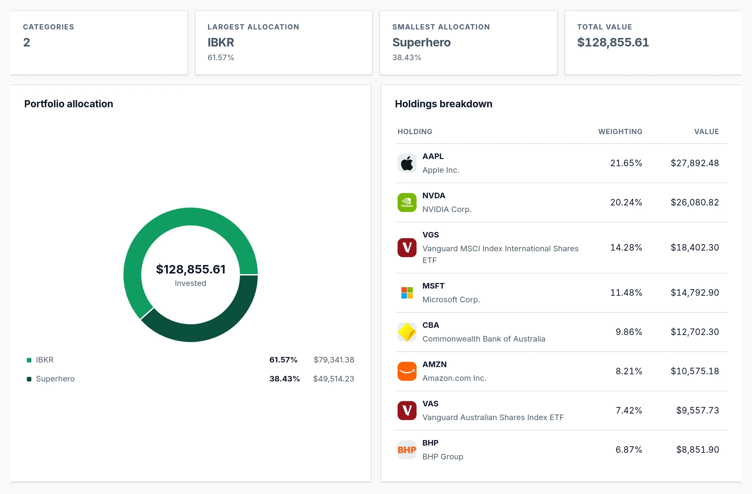Viewport: 752px width, 494px height.
Task: Click the 11.48% weighting for MSFT
Action: tap(626, 293)
